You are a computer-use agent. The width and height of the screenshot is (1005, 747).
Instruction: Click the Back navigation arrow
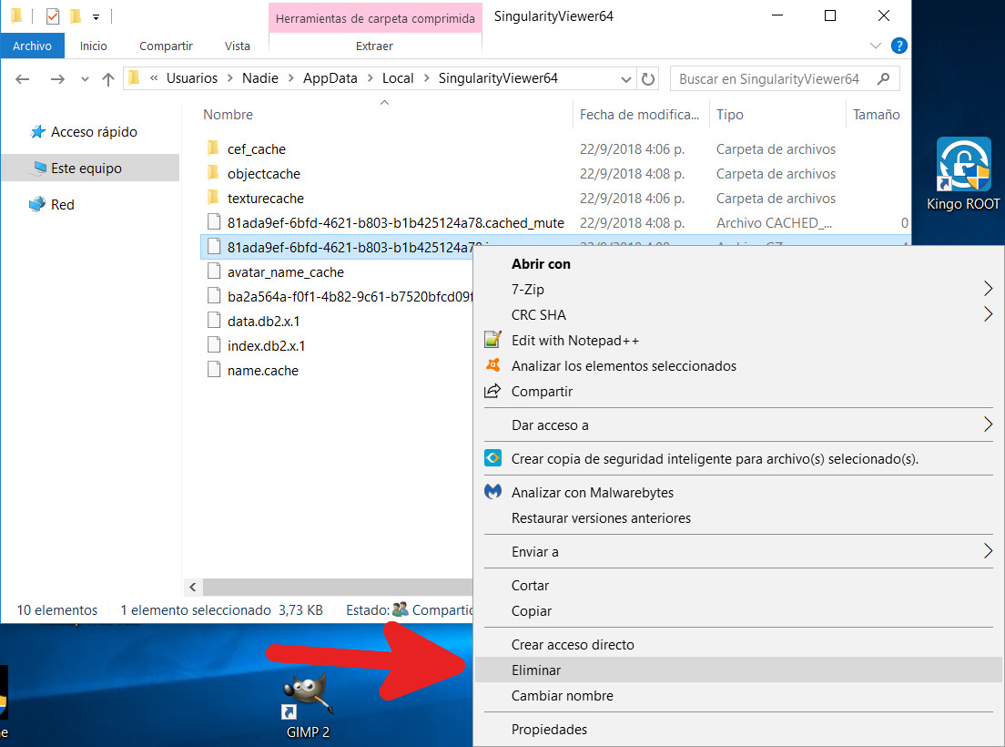tap(24, 79)
